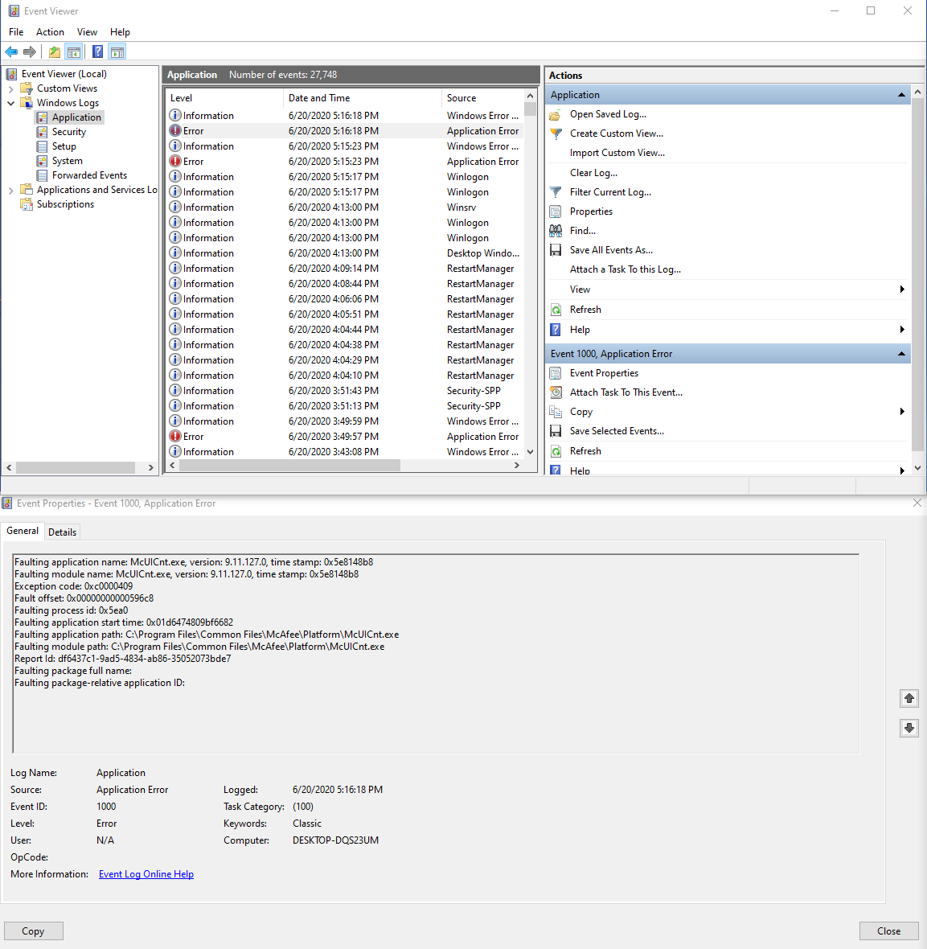Image resolution: width=927 pixels, height=949 pixels.
Task: Select the General tab
Action: 23,531
